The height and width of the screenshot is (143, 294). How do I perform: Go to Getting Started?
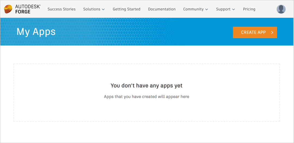[x=126, y=9]
